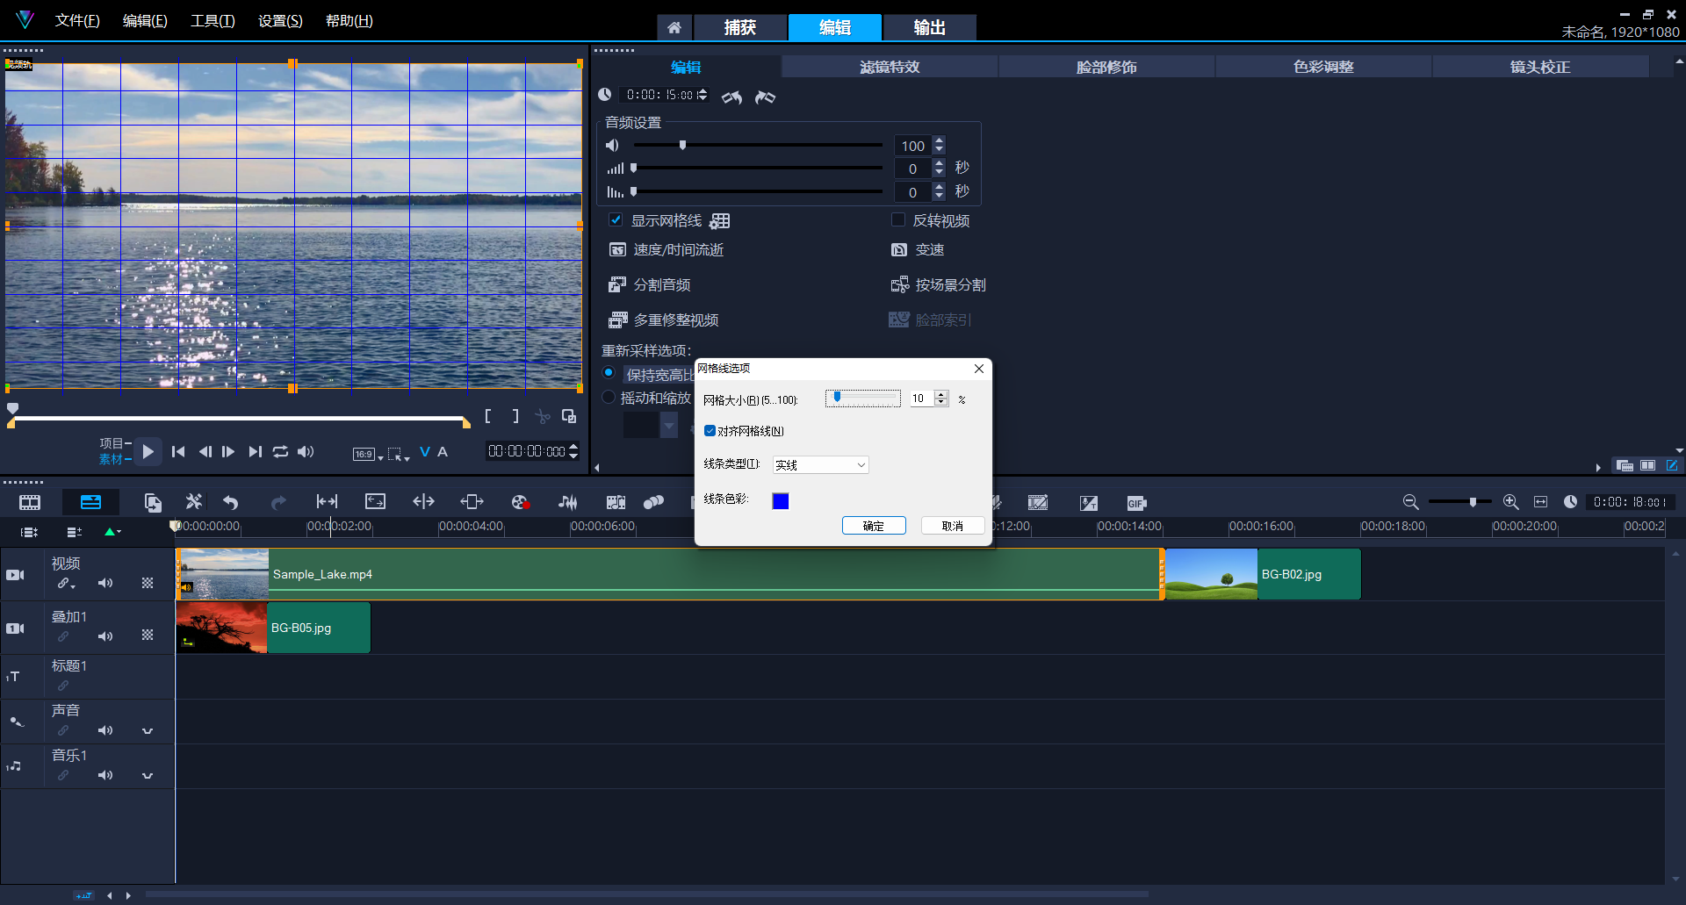Switch to timeline view icon
Screen dimensions: 1686x905
click(x=90, y=502)
